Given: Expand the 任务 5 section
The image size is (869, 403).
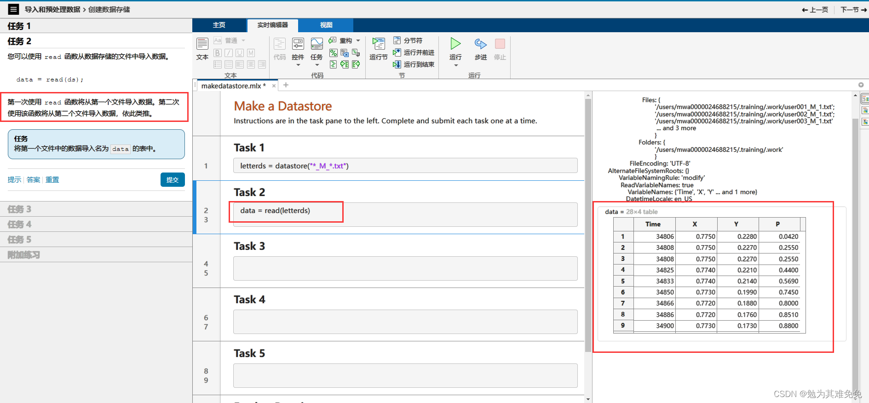Looking at the screenshot, I should click(x=96, y=239).
